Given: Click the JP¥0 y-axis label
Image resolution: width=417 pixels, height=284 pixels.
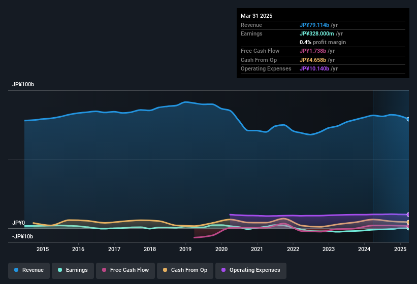Looking at the screenshot, I should click(19, 223).
